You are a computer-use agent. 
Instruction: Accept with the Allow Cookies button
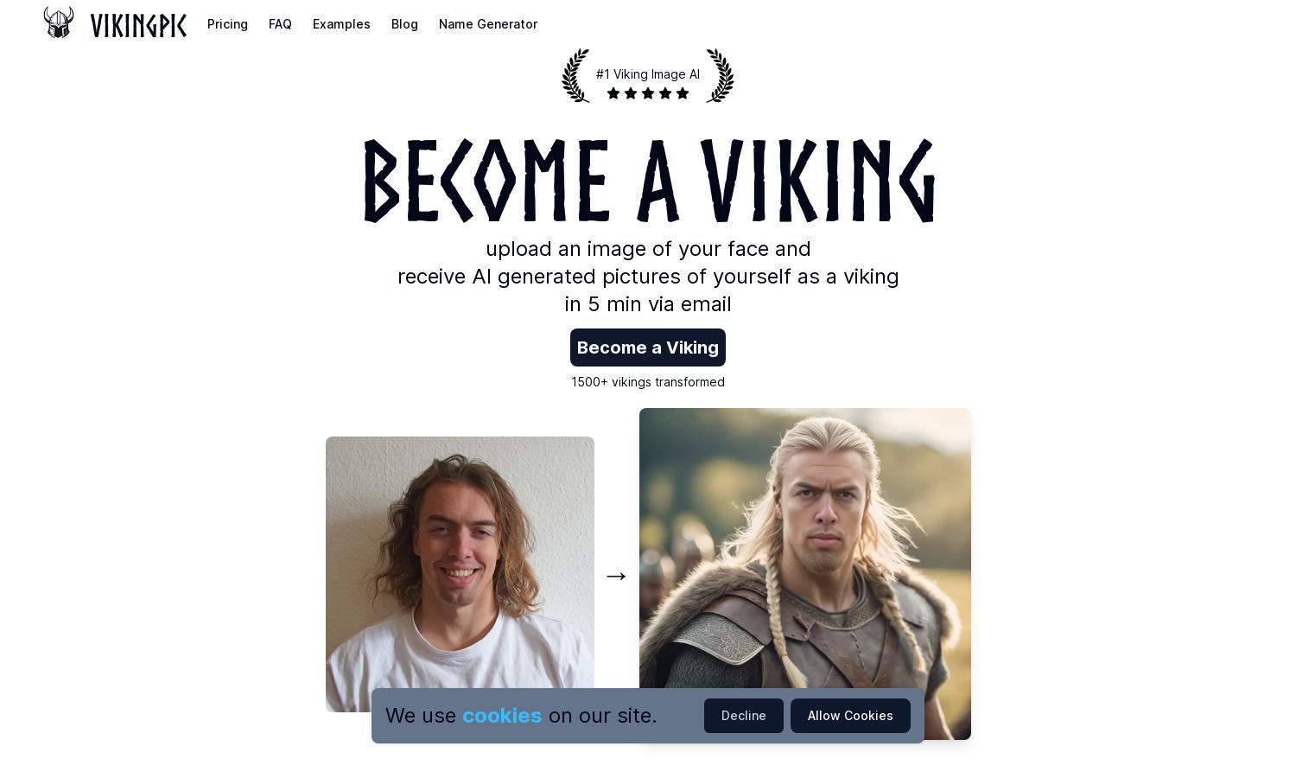pyautogui.click(x=850, y=716)
